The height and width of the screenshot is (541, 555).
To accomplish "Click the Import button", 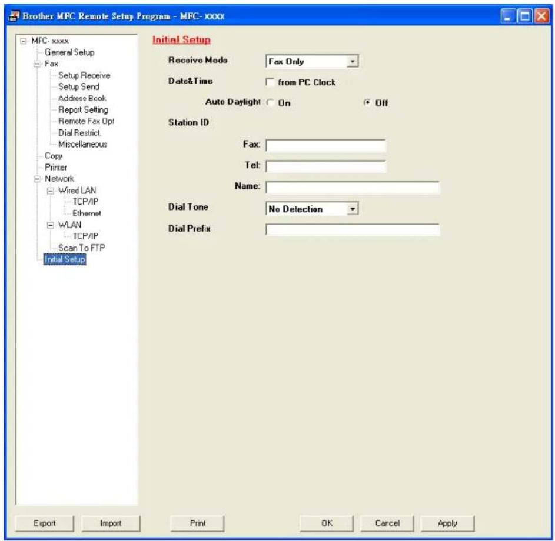I will pos(111,523).
